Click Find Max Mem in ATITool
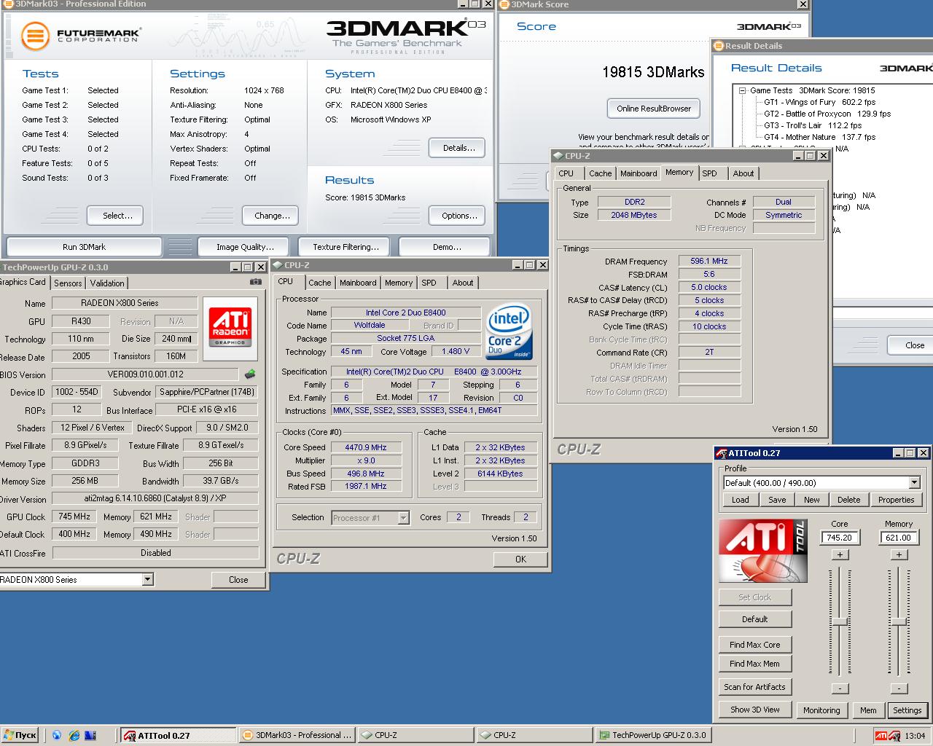Screen dimensions: 933x746 (755, 664)
